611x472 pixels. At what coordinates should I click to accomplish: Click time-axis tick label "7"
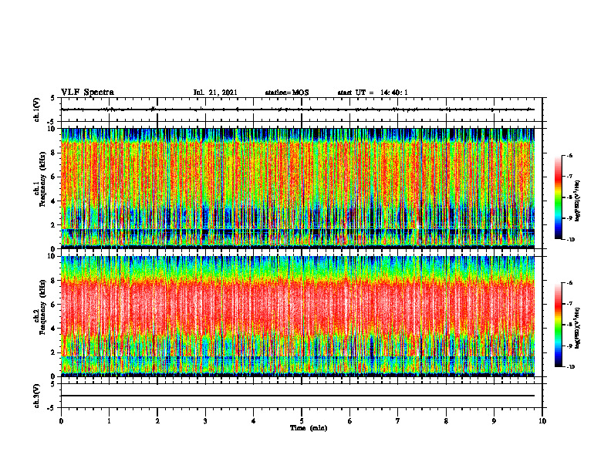coord(398,421)
